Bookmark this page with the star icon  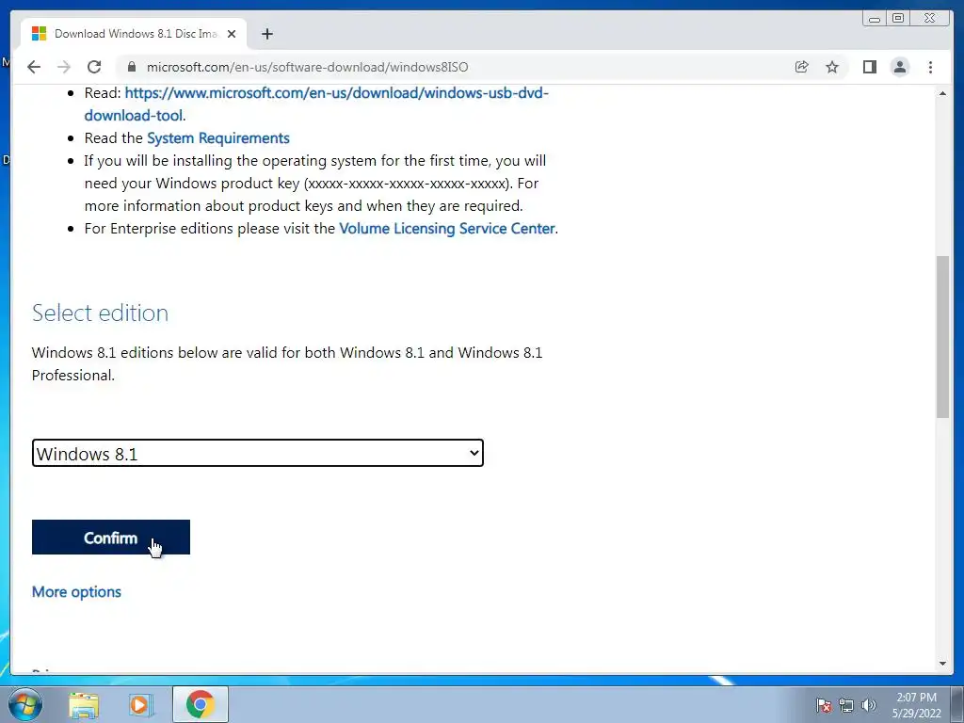[x=832, y=67]
